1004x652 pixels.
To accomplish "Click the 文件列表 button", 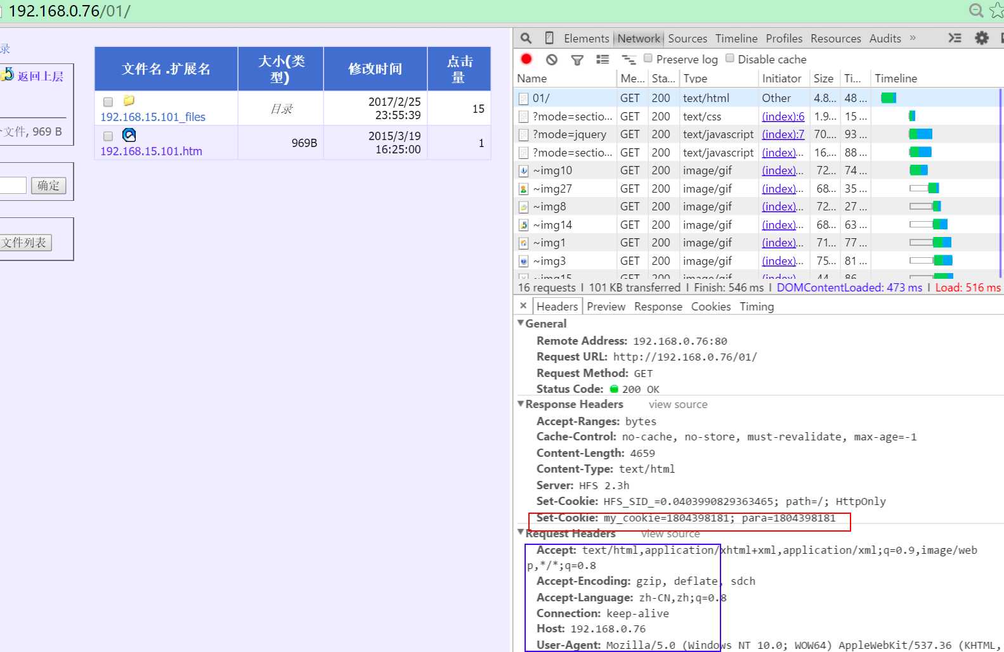I will tap(25, 243).
